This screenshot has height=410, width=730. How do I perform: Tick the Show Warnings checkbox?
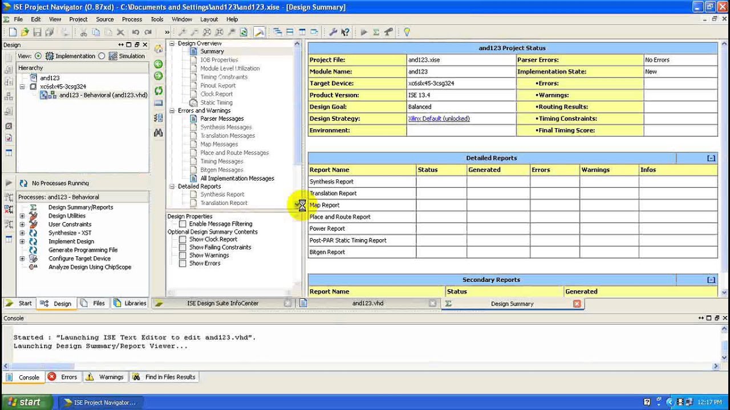(182, 255)
